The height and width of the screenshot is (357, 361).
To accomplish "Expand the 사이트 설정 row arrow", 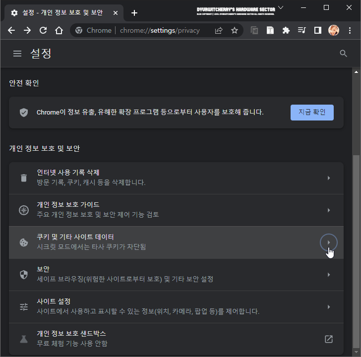I will tap(329, 307).
